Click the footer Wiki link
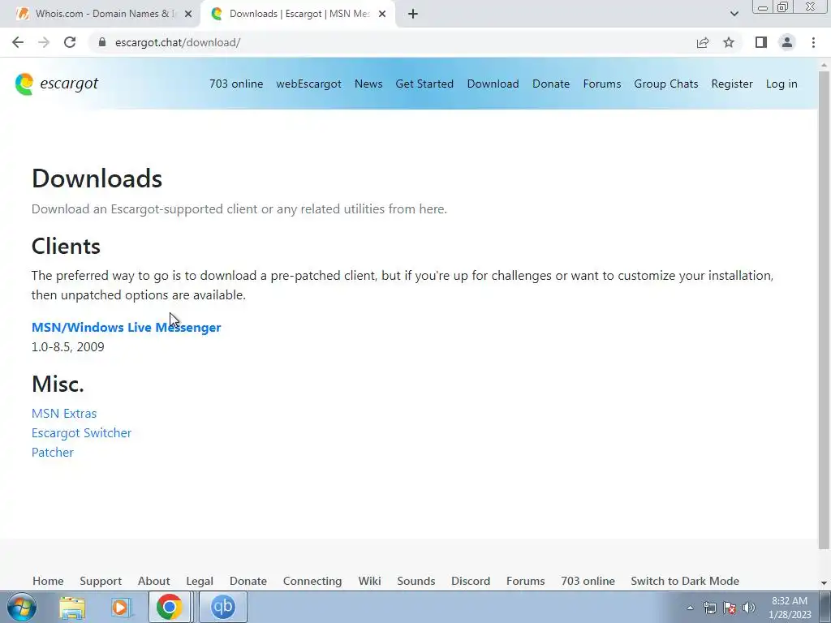This screenshot has width=831, height=623. click(369, 581)
